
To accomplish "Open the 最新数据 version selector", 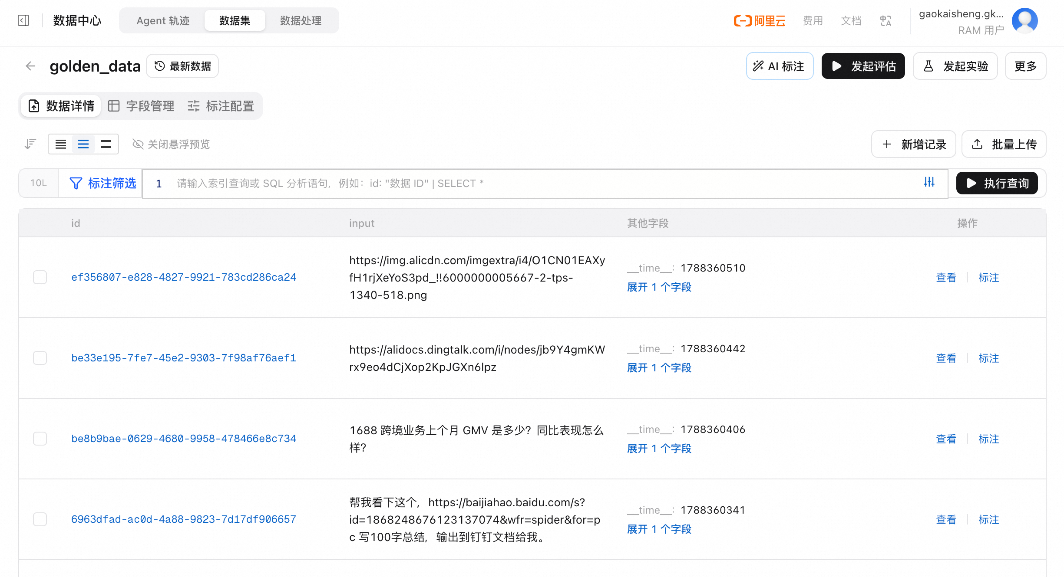I will click(x=182, y=66).
